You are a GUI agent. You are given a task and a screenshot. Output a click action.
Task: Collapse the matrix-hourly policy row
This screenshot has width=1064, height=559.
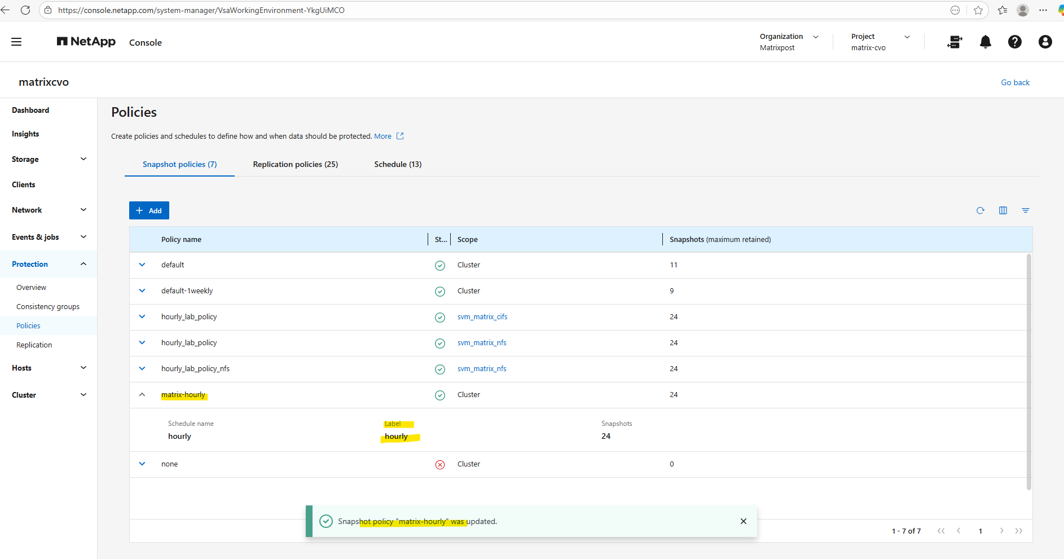click(142, 395)
